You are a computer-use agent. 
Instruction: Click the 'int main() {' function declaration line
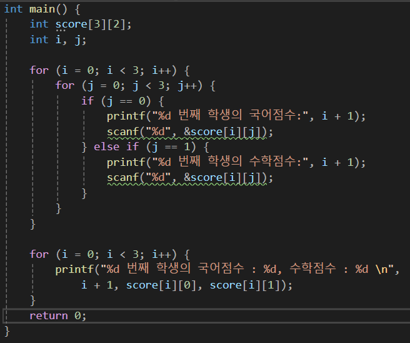tap(42, 9)
